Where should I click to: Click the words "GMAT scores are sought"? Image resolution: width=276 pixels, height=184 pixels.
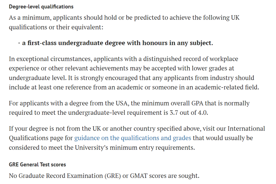click(x=165, y=176)
